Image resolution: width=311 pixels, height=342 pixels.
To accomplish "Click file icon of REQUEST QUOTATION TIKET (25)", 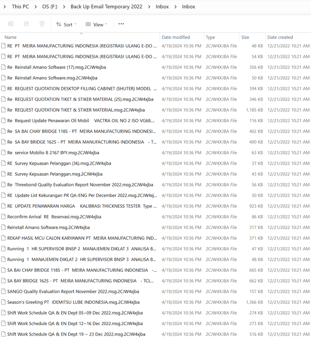I will pos(3,99).
